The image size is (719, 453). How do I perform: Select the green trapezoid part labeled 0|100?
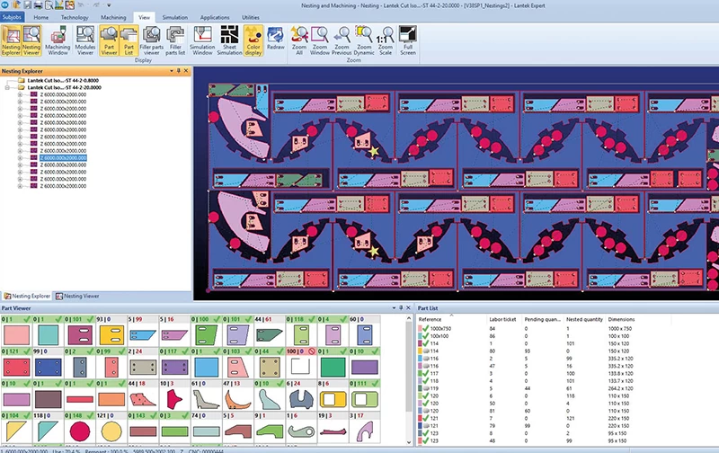point(206,334)
